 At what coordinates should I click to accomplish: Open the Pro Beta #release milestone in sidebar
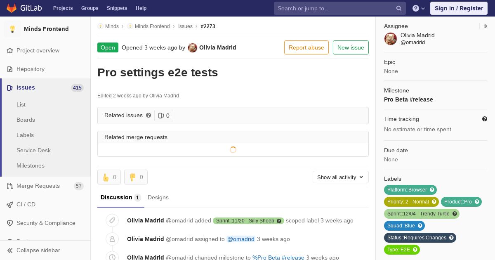408,99
